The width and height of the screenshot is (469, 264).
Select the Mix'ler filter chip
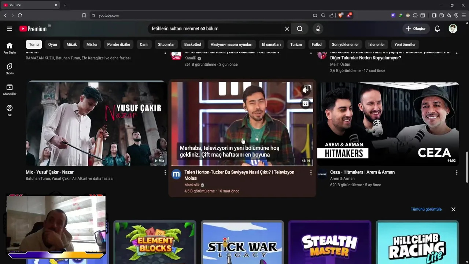tap(92, 44)
